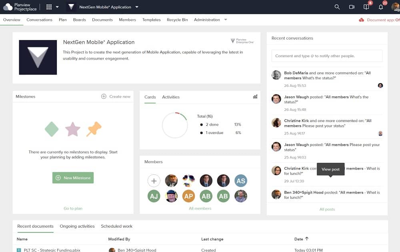Click the New Milestone green button
Image resolution: width=400 pixels, height=252 pixels.
73,178
